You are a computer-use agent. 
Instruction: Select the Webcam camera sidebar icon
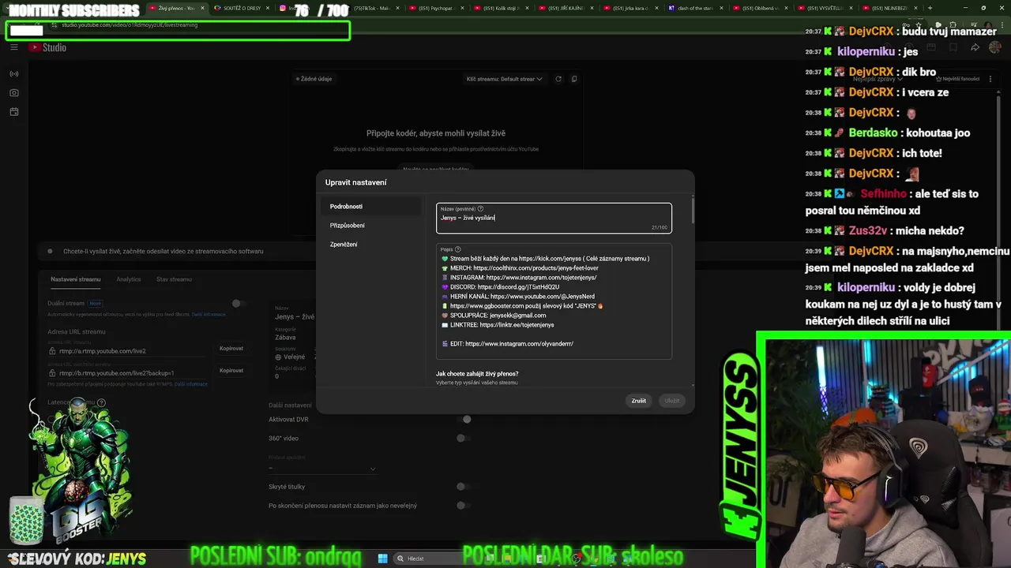coord(14,93)
